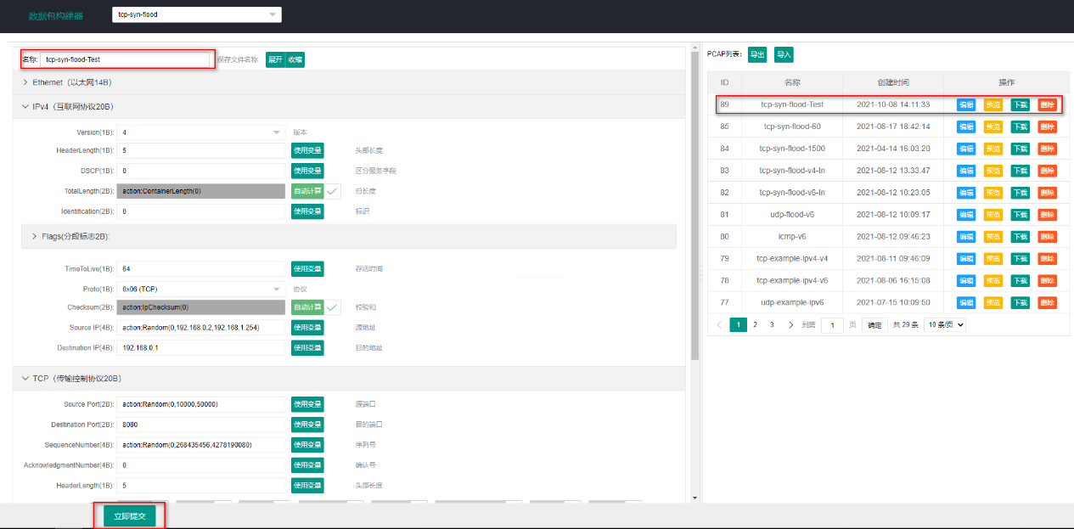Open the tcp-syn-flood template dropdown
1074x529 pixels.
pos(196,14)
